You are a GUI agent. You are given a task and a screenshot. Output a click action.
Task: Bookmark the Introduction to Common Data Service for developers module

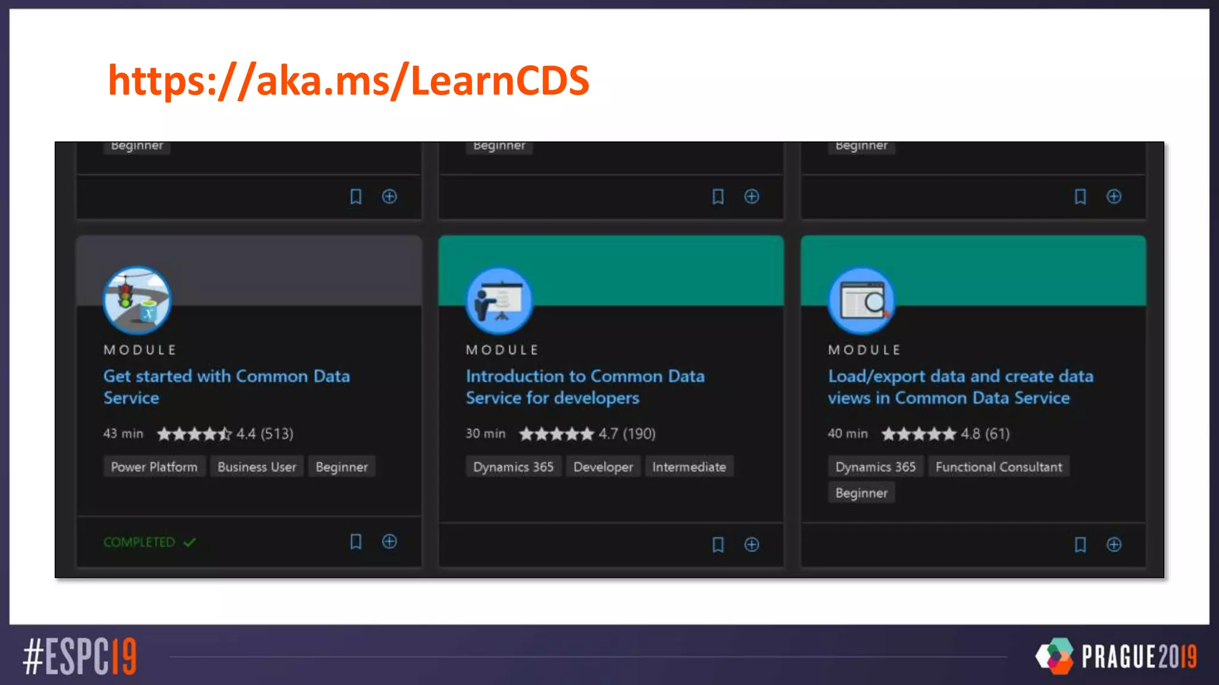tap(718, 545)
